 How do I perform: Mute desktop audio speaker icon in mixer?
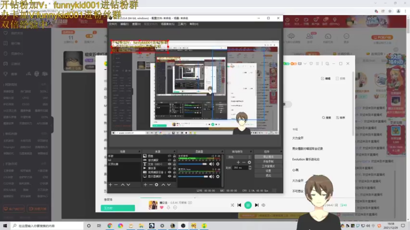point(211,164)
